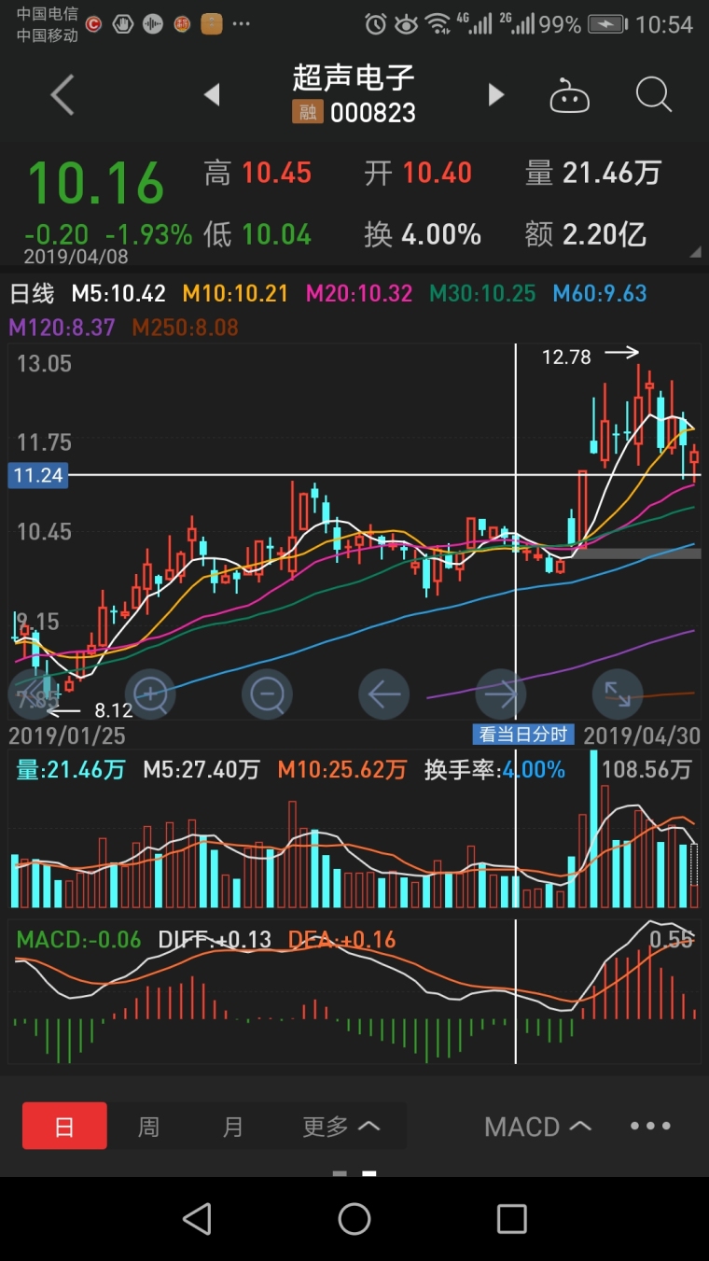Open the robot assistant icon
The height and width of the screenshot is (1261, 709).
pos(569,95)
